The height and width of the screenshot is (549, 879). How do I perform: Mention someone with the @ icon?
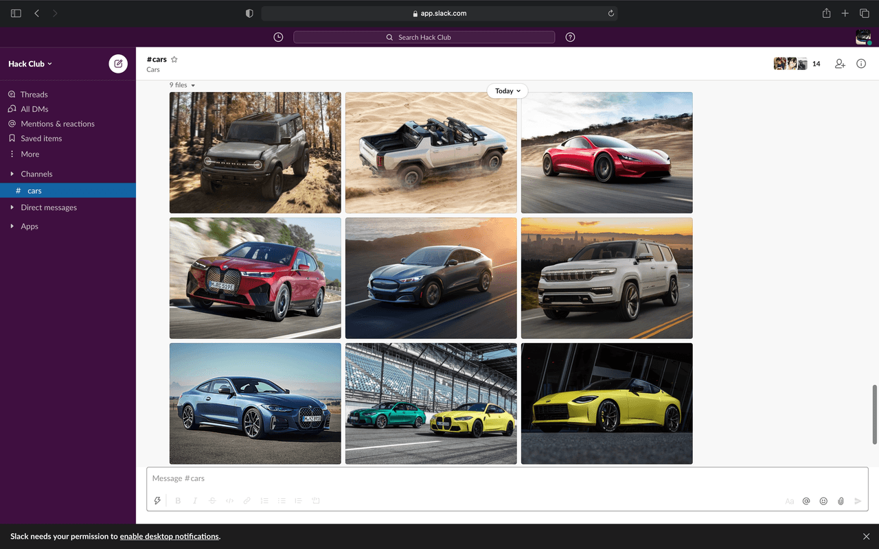[x=806, y=501]
